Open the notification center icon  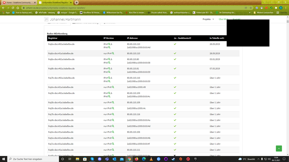point(284,159)
